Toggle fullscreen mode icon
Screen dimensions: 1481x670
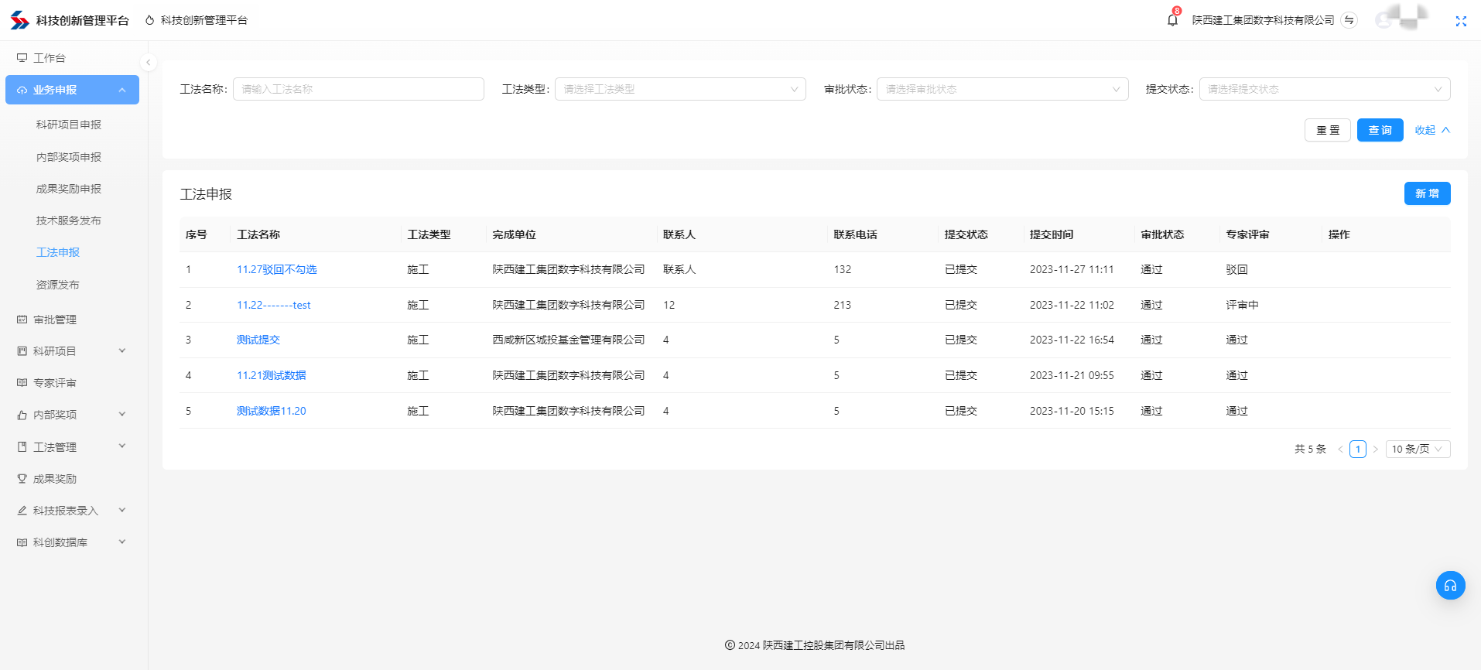[1460, 21]
